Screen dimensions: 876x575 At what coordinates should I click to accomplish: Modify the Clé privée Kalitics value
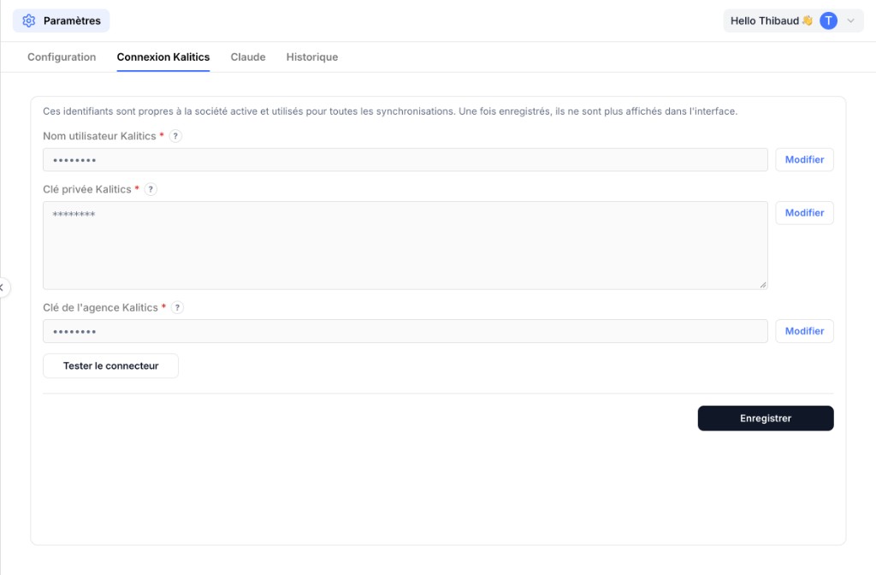804,213
